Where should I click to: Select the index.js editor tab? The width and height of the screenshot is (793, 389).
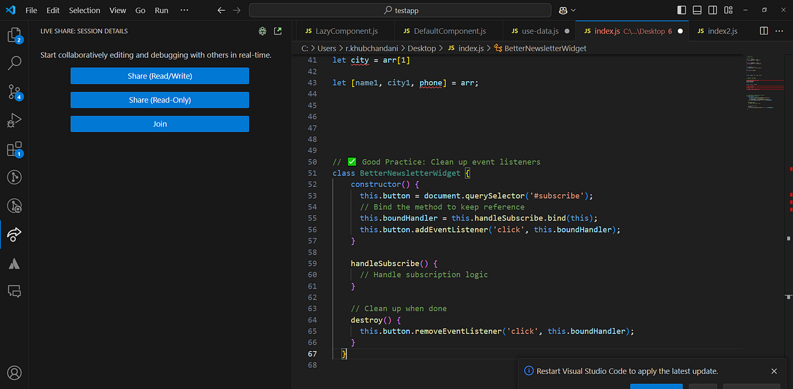[x=632, y=31]
